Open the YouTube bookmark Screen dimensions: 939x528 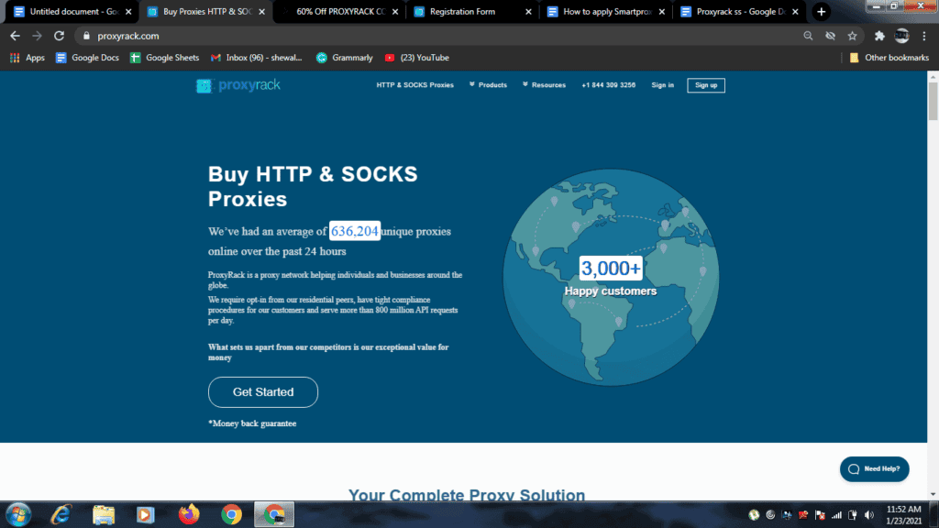point(417,58)
